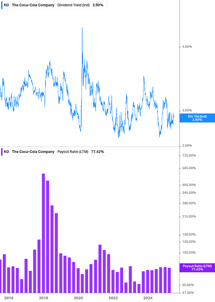Click the 2020 dividend yield spike peak
Screen dimensions: 215x302
(82, 28)
